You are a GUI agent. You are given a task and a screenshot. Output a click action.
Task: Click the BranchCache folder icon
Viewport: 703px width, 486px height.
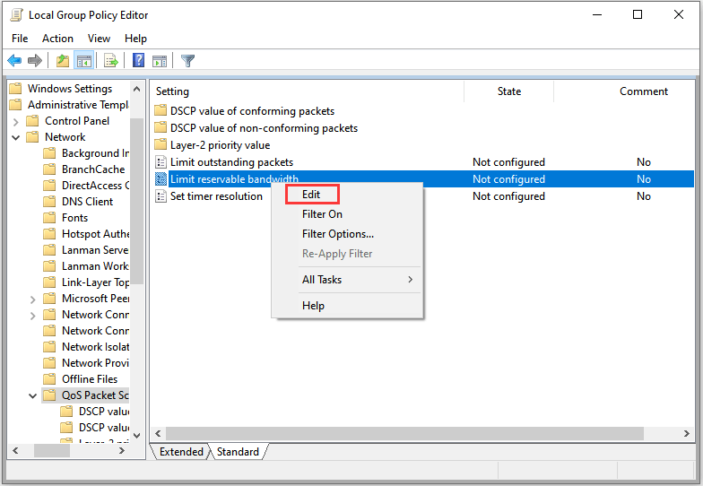point(49,169)
